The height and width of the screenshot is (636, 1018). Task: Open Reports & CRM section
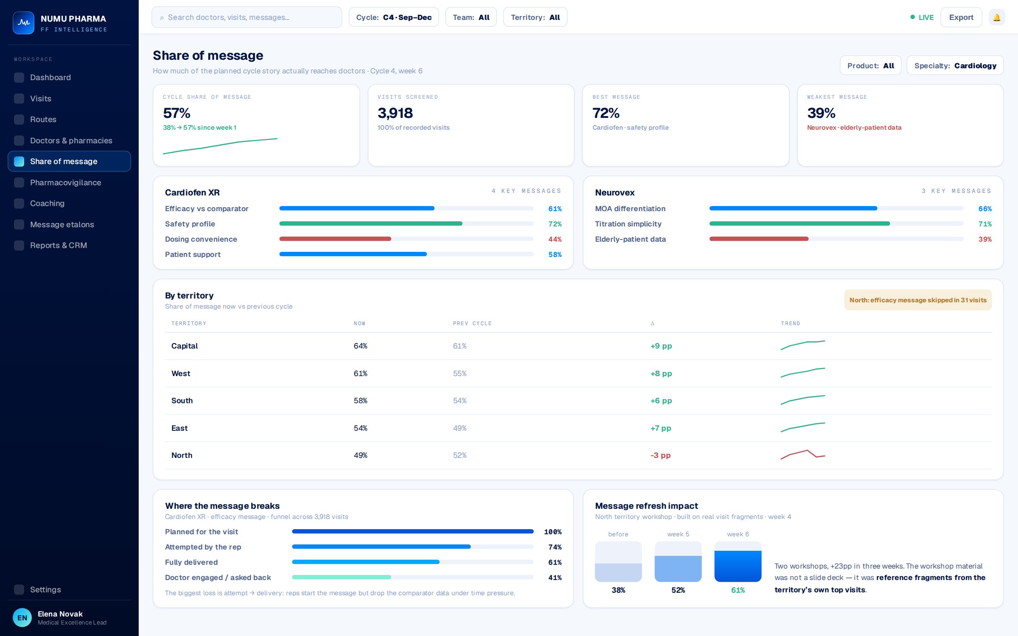(69, 245)
